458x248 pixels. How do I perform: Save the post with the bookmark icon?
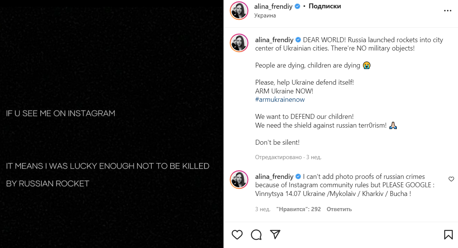tap(448, 235)
